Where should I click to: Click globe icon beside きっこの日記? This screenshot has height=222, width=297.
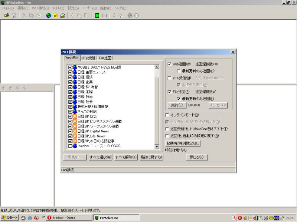pyautogui.click(x=75, y=112)
